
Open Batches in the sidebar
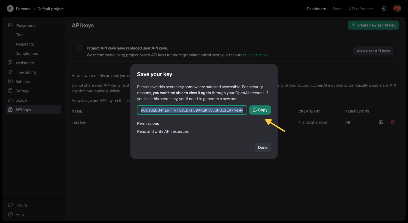point(23,82)
